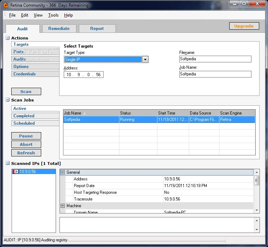This screenshot has height=247, width=268.
Task: Click report date value 11/19/2011 12:10:18 PM
Action: [186, 186]
